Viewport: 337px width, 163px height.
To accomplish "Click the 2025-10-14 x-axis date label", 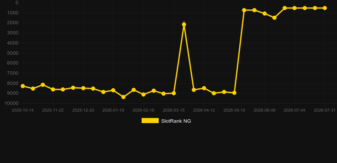I will (23, 110).
